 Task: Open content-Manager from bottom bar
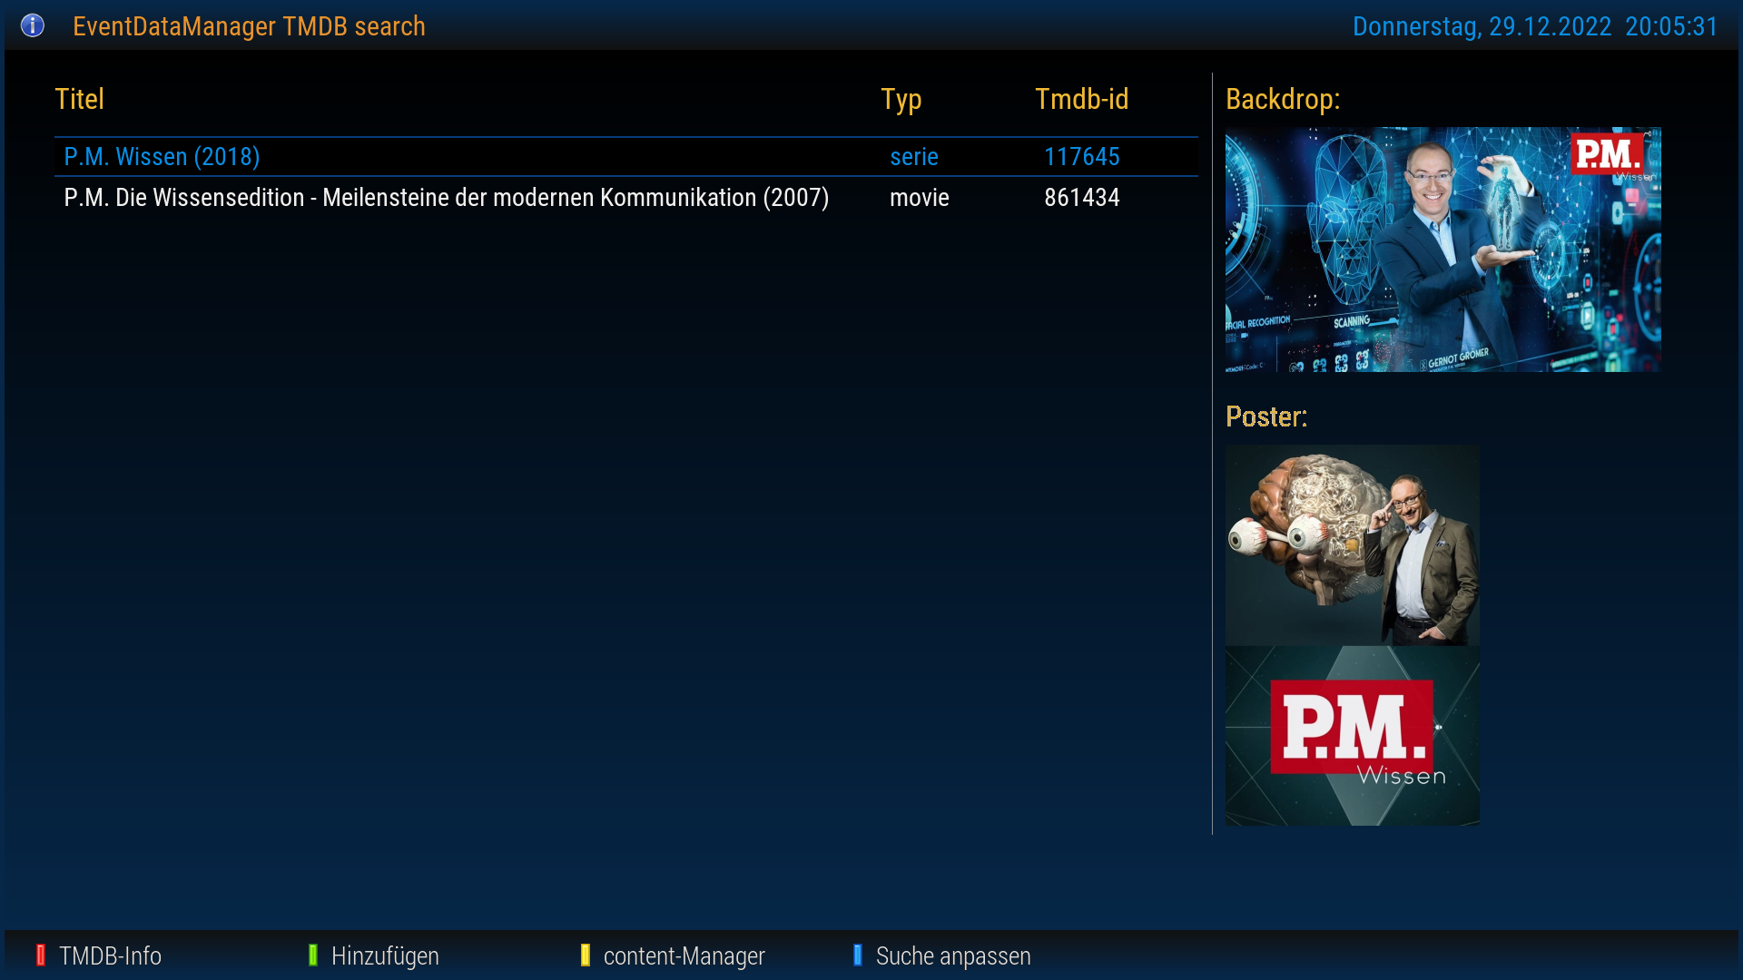pos(684,955)
